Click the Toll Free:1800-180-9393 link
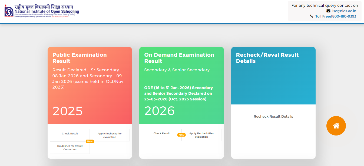 (335, 16)
